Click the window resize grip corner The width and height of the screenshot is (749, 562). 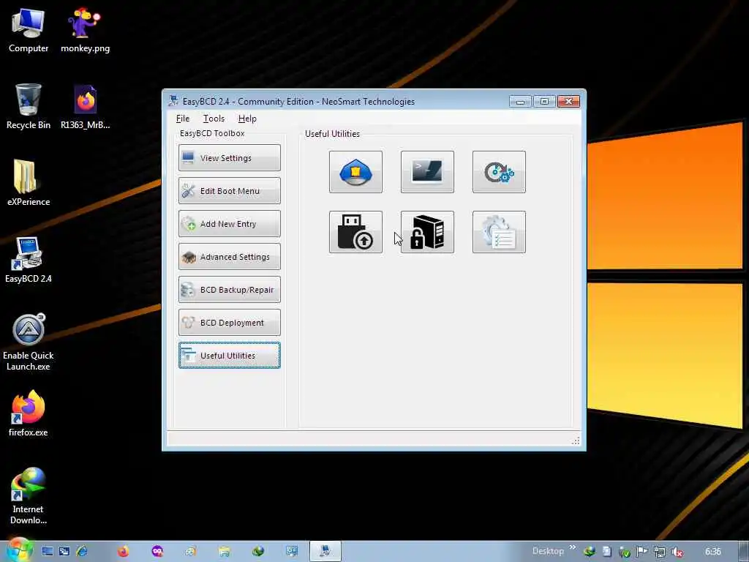click(576, 441)
